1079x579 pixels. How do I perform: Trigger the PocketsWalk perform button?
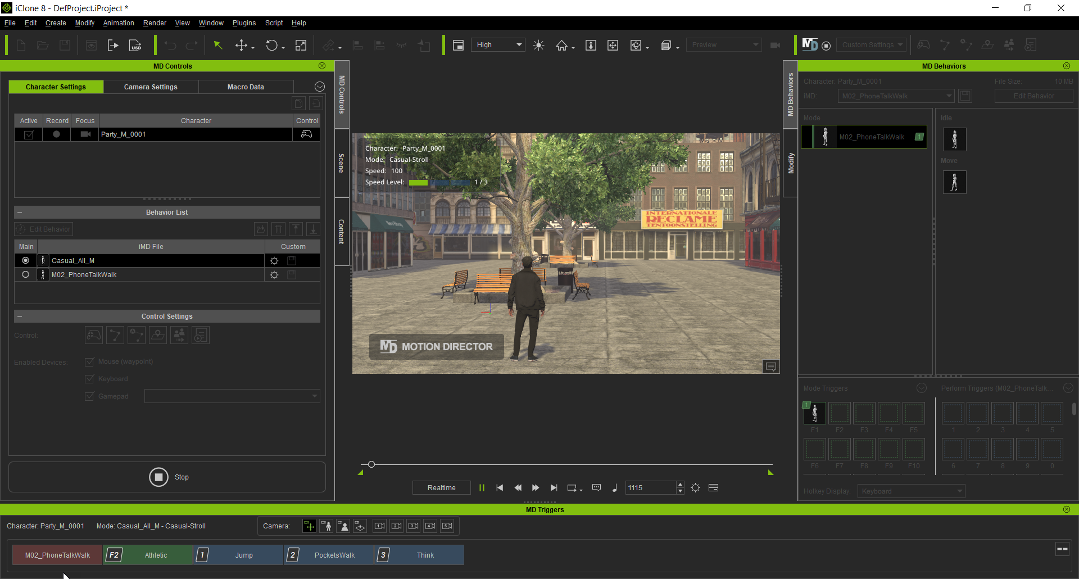coord(329,555)
